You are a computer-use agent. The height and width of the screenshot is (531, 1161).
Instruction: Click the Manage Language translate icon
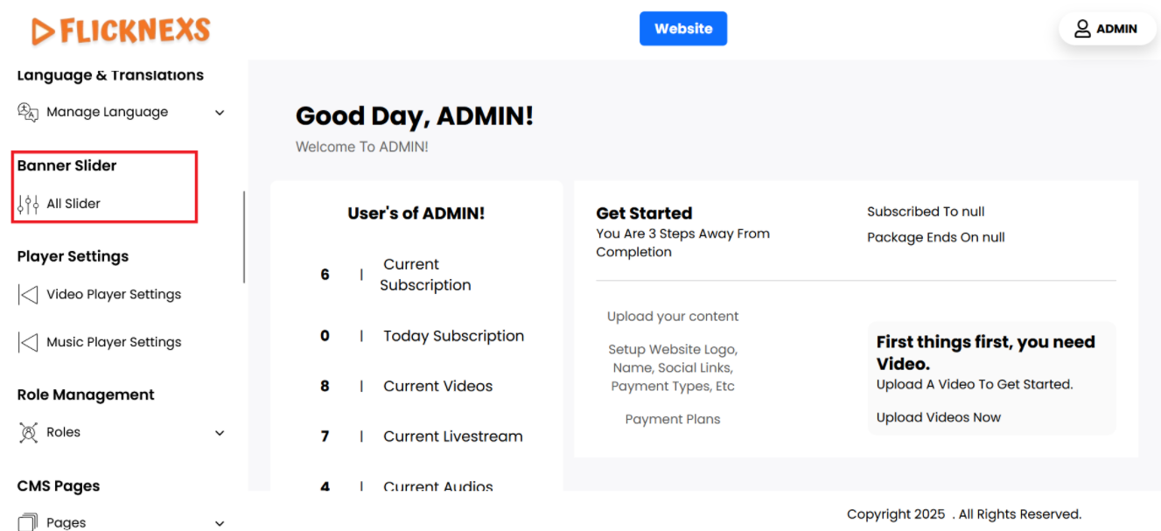[x=28, y=112]
